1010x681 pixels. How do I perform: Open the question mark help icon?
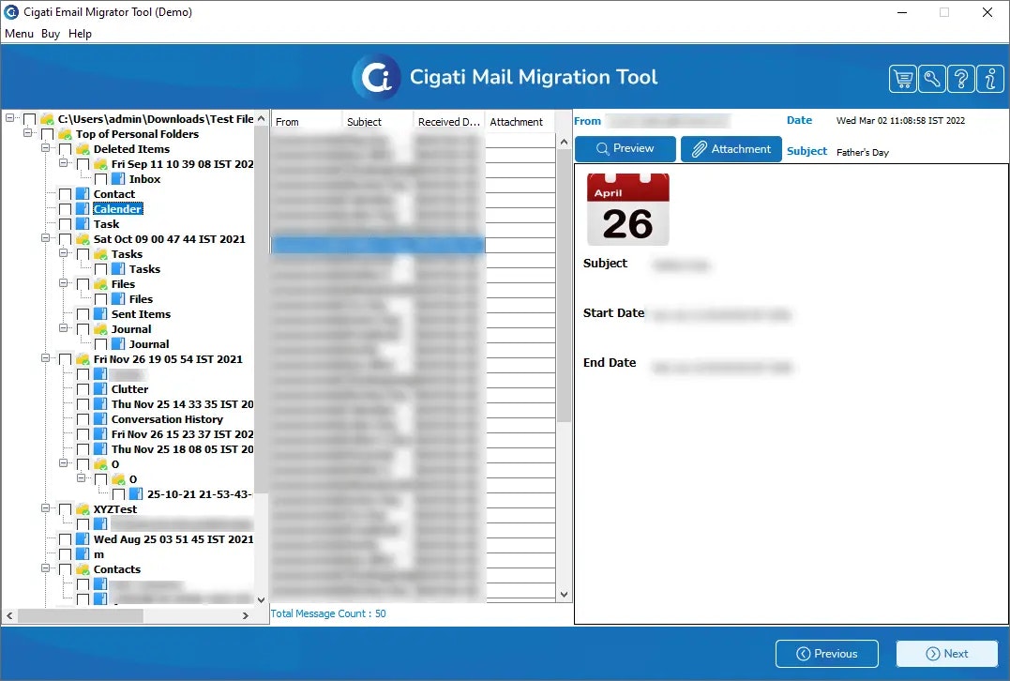961,79
